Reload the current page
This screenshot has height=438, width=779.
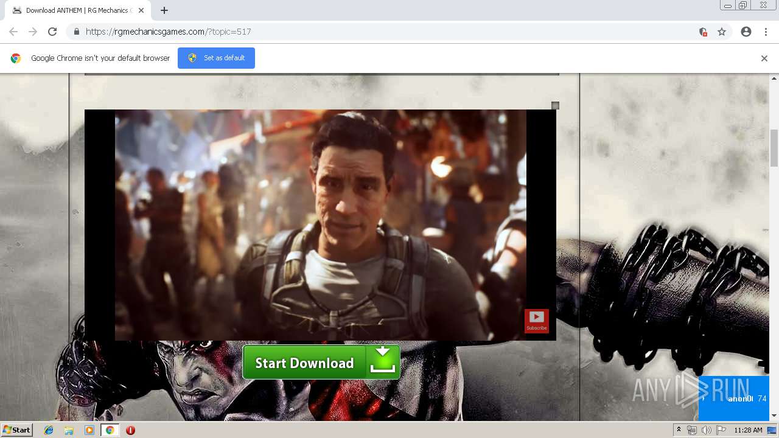(x=52, y=32)
